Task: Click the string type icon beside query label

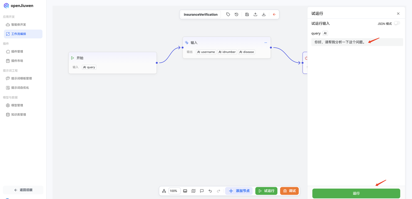Action: (x=325, y=33)
